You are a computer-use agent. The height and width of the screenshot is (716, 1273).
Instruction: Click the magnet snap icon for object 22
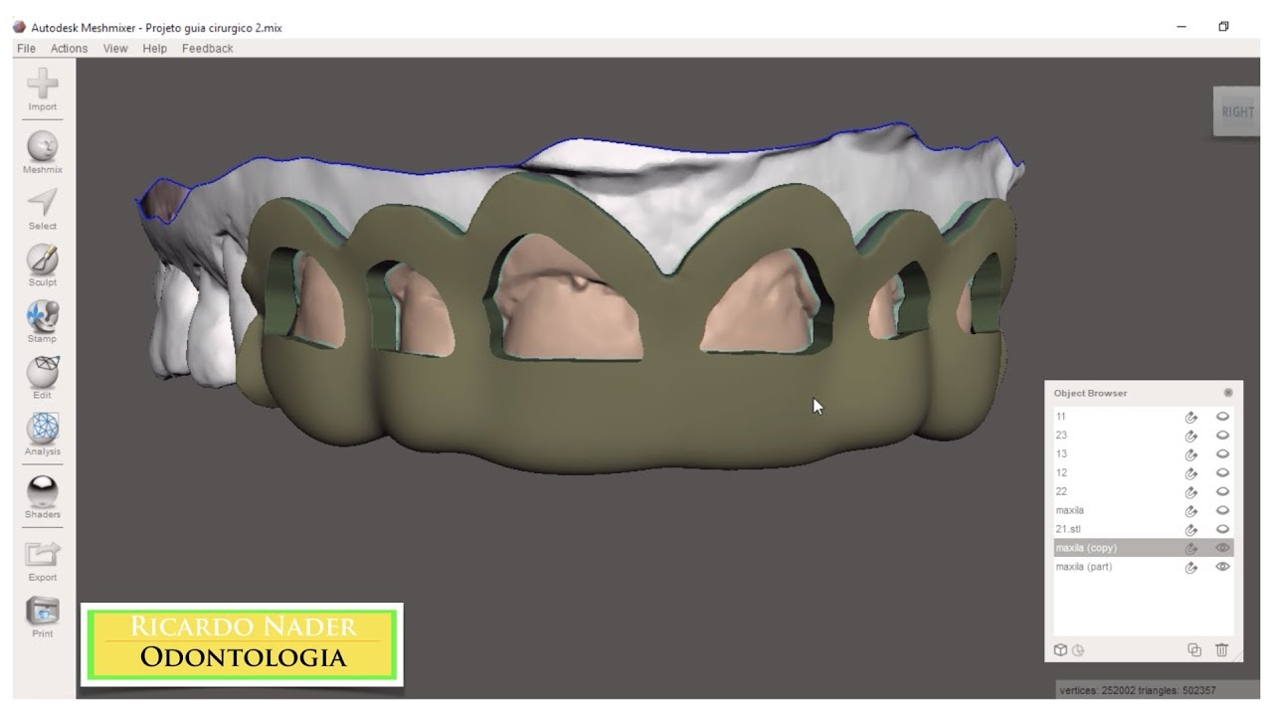click(1191, 492)
